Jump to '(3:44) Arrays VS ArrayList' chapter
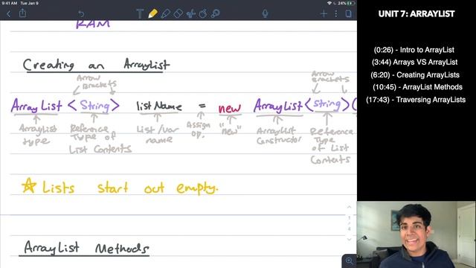Viewport: 476px width, 268px height. [414, 62]
